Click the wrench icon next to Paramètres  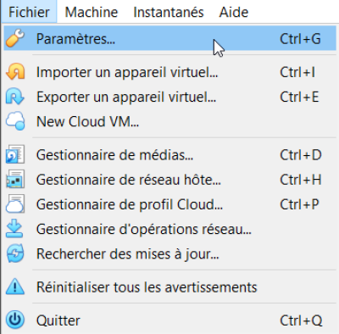point(15,38)
